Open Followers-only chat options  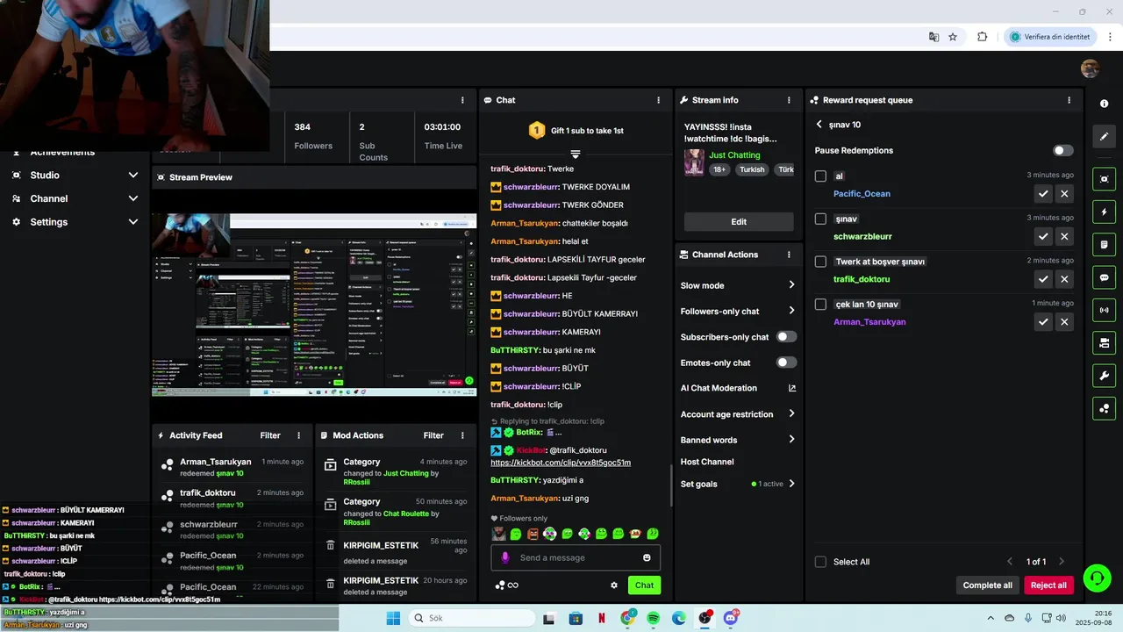tap(738, 311)
